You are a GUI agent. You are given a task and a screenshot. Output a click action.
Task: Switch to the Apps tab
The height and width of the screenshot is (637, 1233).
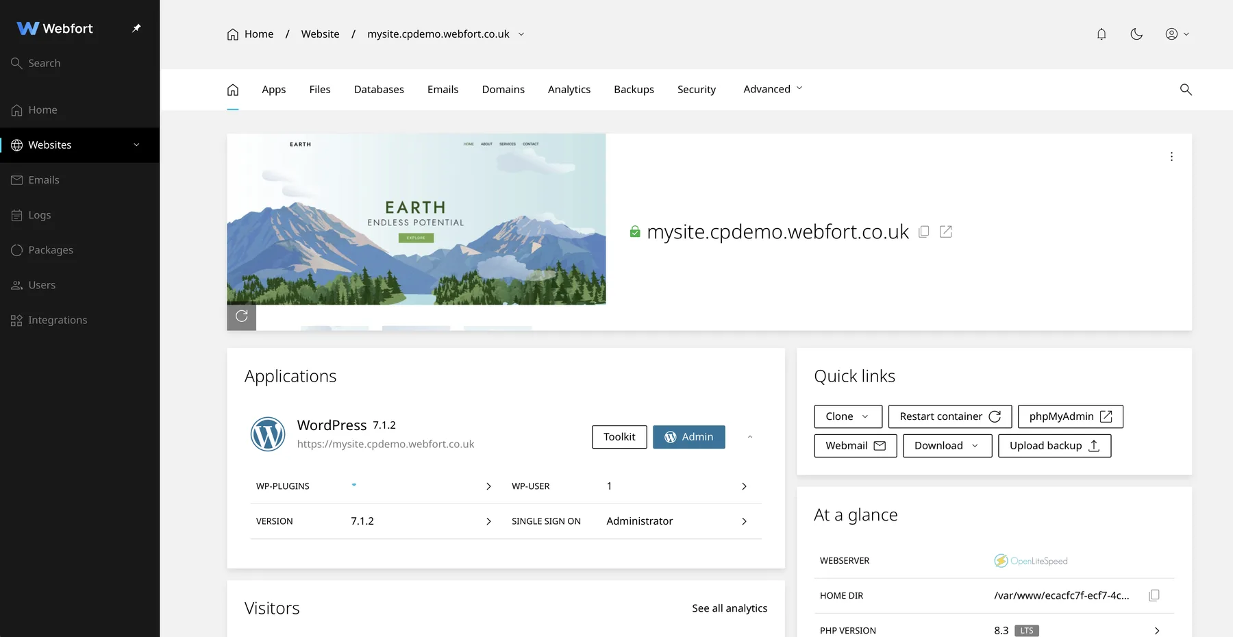(274, 90)
